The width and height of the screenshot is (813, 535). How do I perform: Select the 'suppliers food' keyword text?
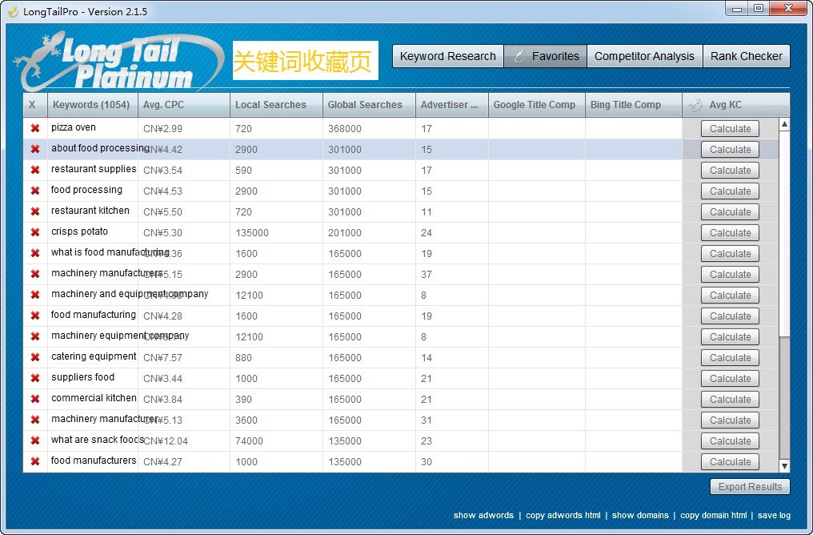coord(82,376)
